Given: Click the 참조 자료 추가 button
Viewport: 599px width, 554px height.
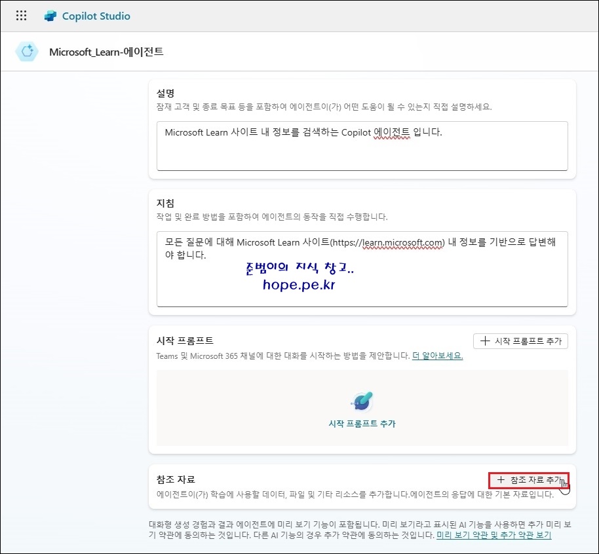Looking at the screenshot, I should (x=529, y=480).
